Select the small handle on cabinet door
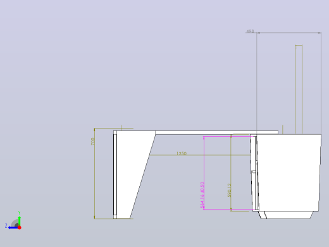Image resolution: width=329 pixels, height=247 pixels. (254, 172)
